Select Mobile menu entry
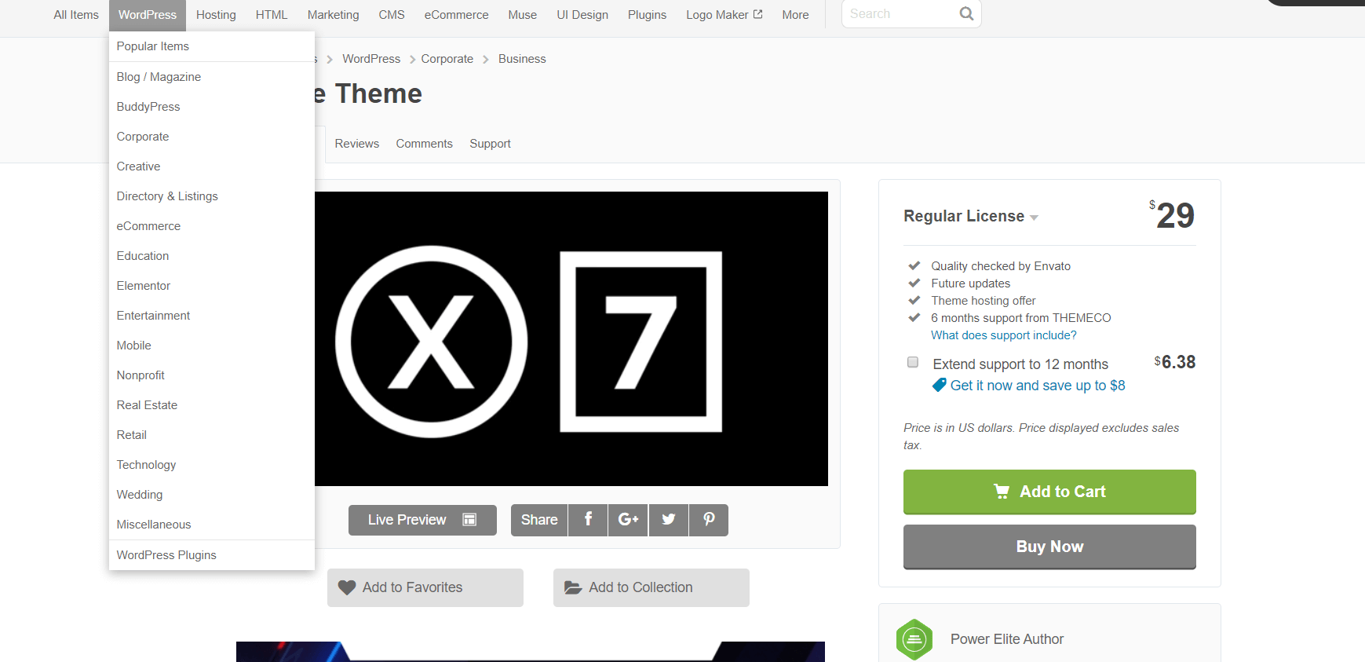1365x662 pixels. click(x=212, y=346)
